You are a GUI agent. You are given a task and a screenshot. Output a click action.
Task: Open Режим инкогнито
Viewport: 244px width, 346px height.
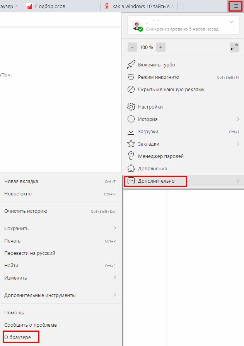pos(183,77)
